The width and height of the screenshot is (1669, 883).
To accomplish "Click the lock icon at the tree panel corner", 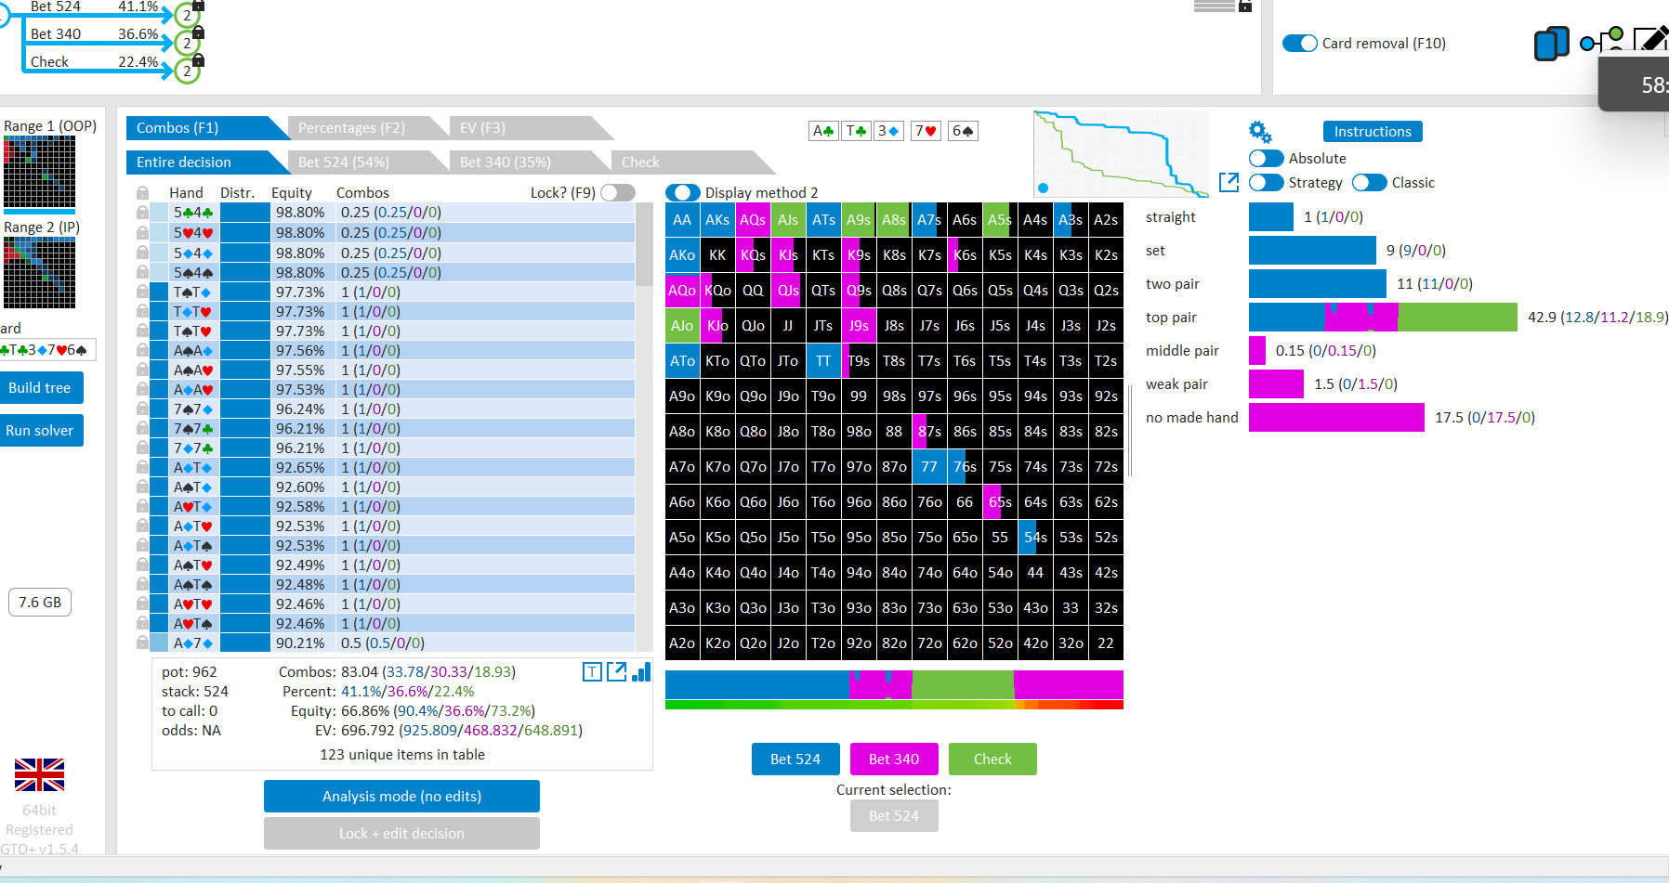I will [1245, 6].
